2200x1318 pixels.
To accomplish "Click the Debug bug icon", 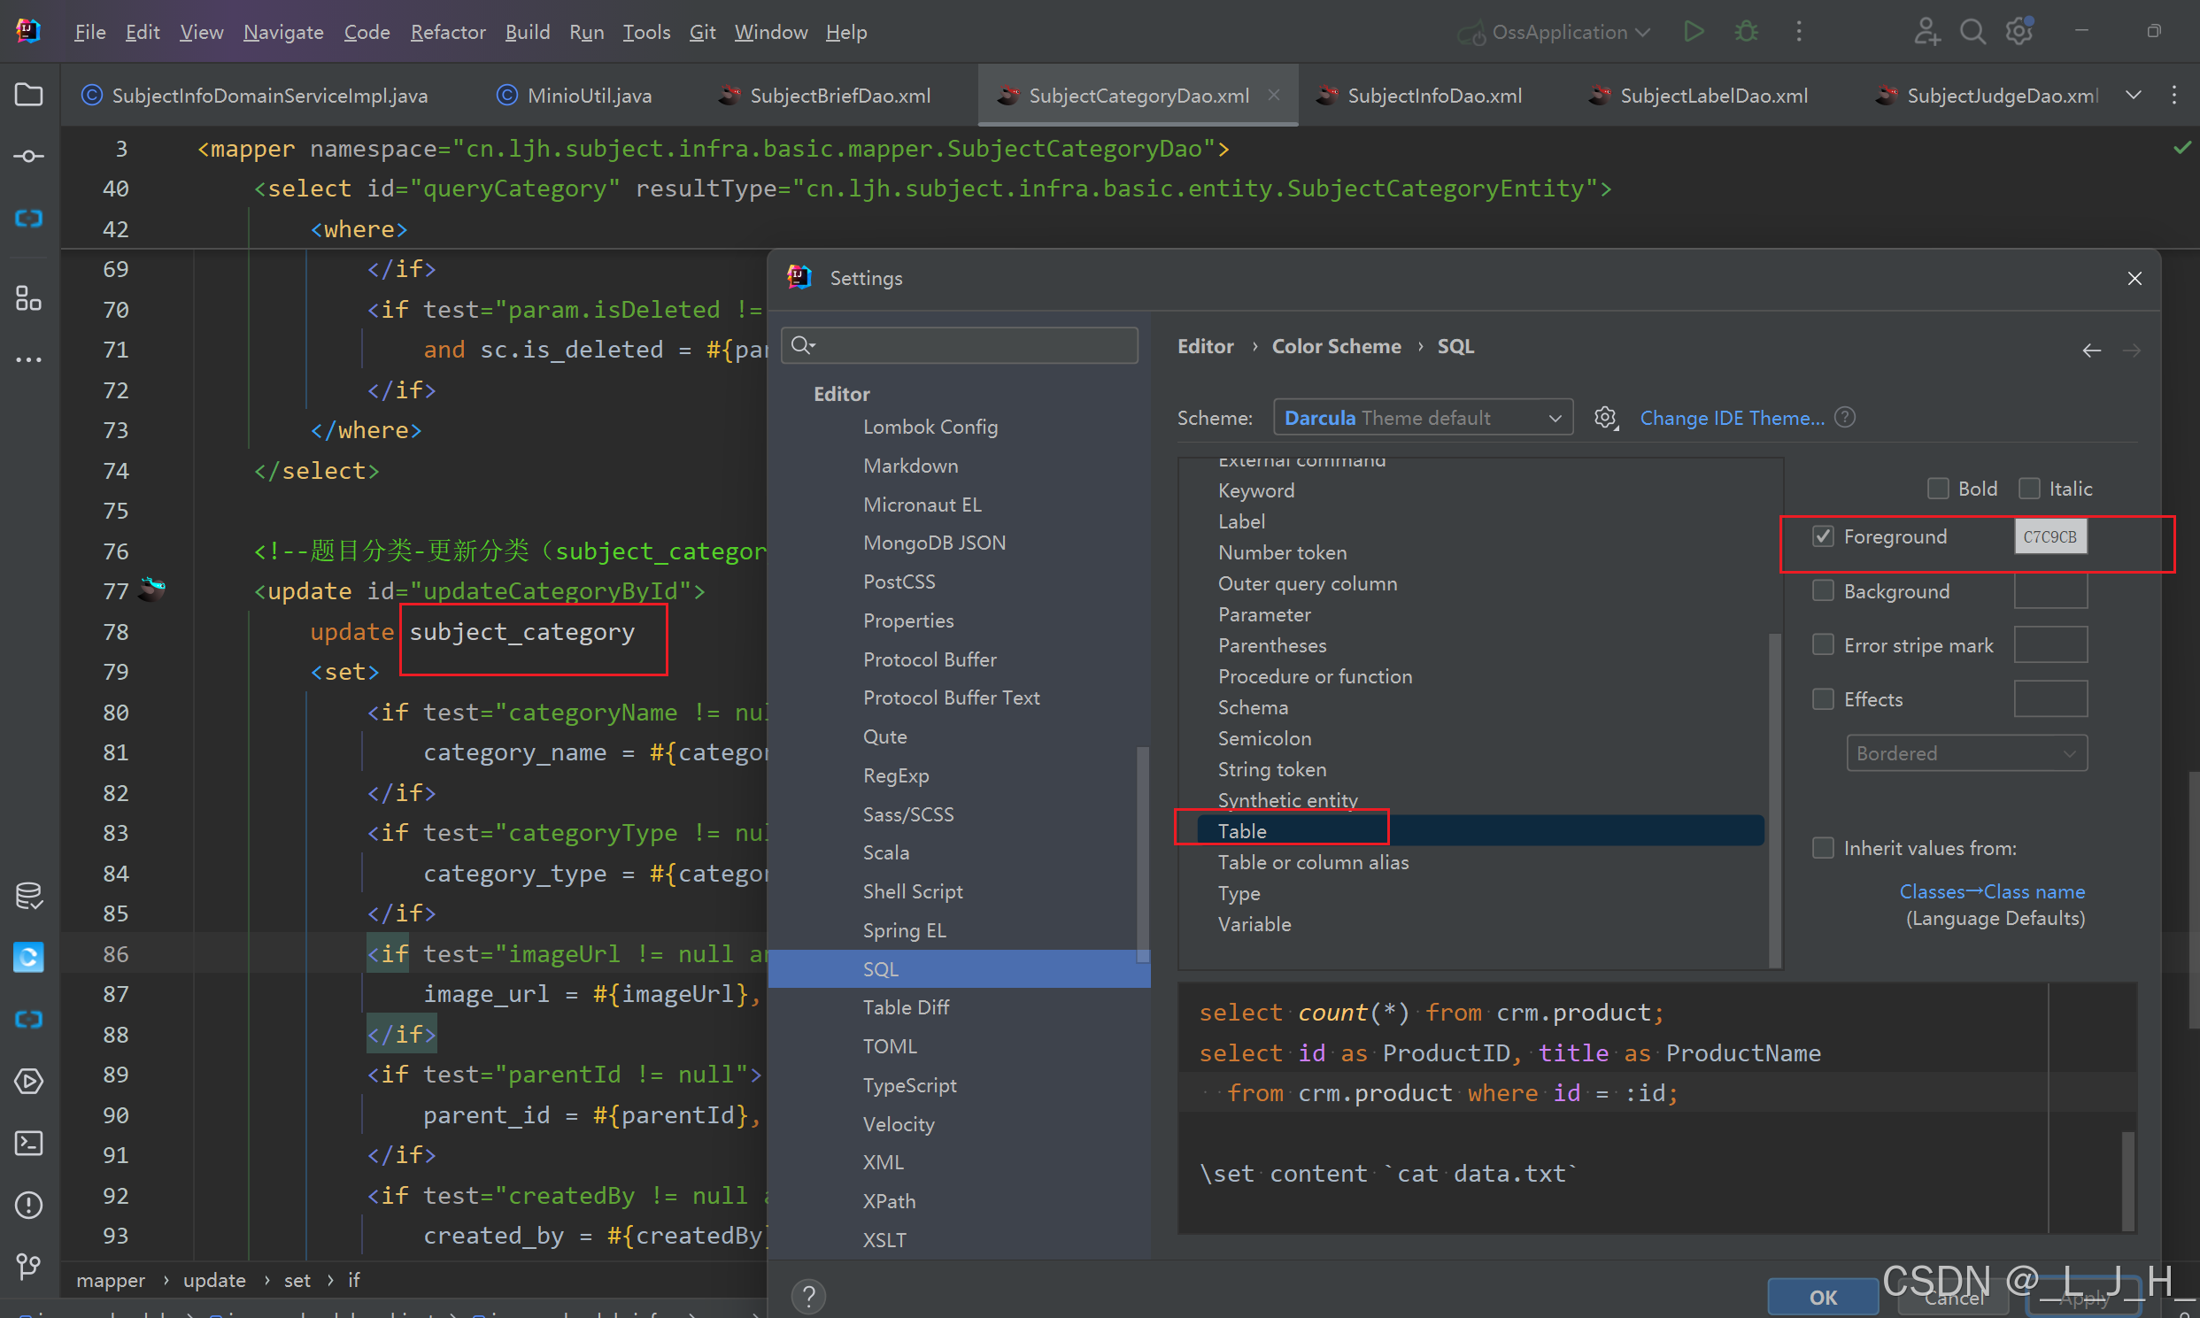I will (x=1746, y=32).
